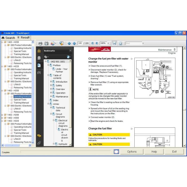
Task: Collapse the 1402 - H320 tree node
Action: click(2, 121)
